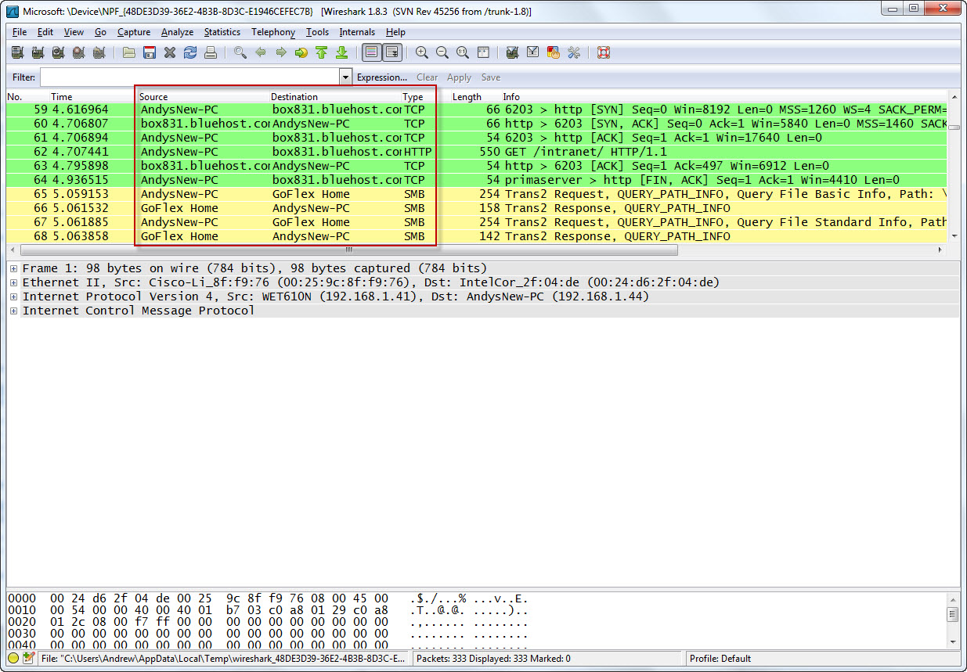Click the Find packet magnifier icon

click(240, 53)
